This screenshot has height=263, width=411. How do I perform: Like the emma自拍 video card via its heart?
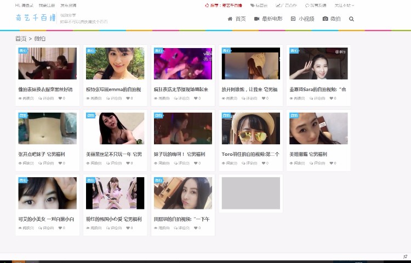pyautogui.click(x=128, y=98)
